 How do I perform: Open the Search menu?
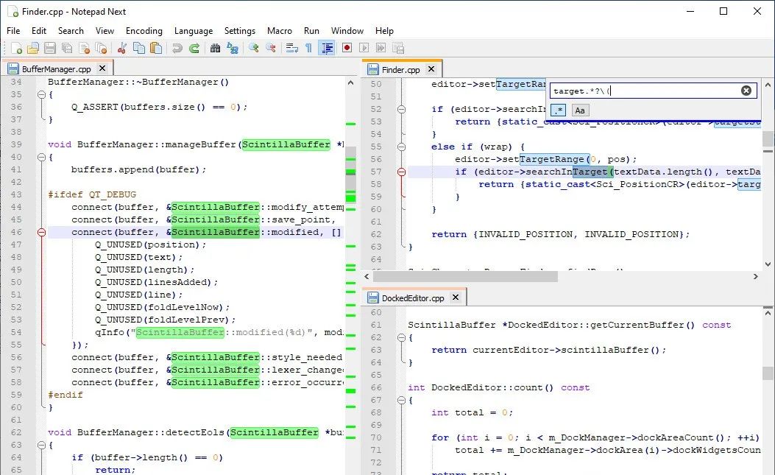tap(71, 31)
